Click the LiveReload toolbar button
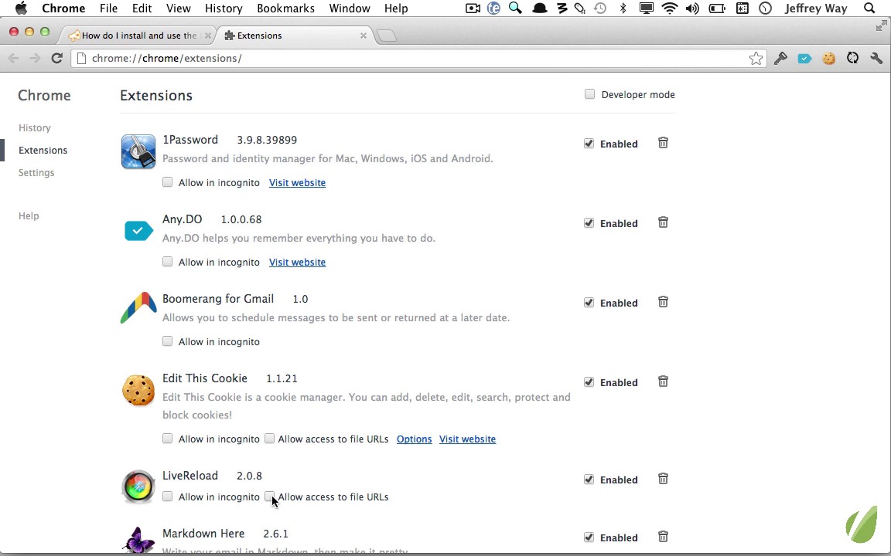Screen dimensions: 891x556 [x=852, y=58]
